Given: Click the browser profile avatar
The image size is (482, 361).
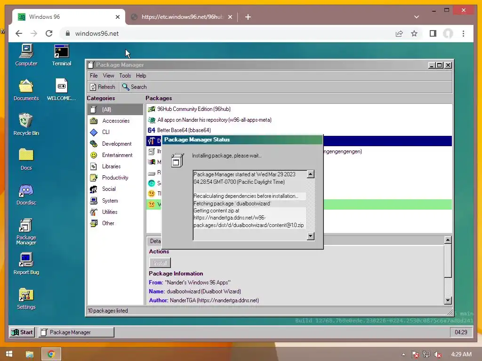Looking at the screenshot, I should [x=448, y=33].
